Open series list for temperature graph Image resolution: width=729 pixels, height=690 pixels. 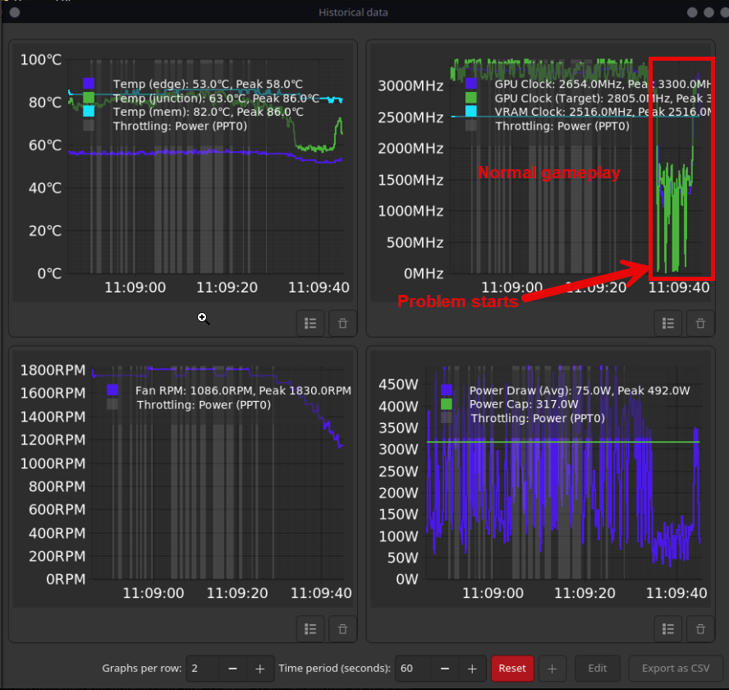(x=310, y=324)
